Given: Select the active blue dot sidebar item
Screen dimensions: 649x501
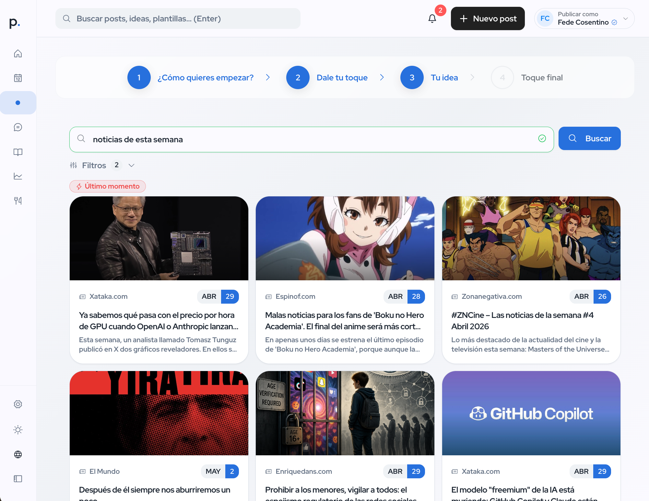Looking at the screenshot, I should coord(18,103).
